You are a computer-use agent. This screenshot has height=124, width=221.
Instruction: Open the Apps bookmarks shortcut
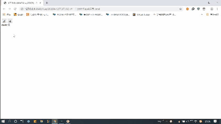click(7, 14)
